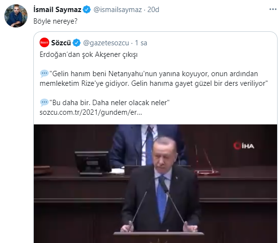The width and height of the screenshot is (280, 243).
Task: Click the 'Erdoğan'dan şok Akşener çıkışı' headline
Action: (x=88, y=54)
